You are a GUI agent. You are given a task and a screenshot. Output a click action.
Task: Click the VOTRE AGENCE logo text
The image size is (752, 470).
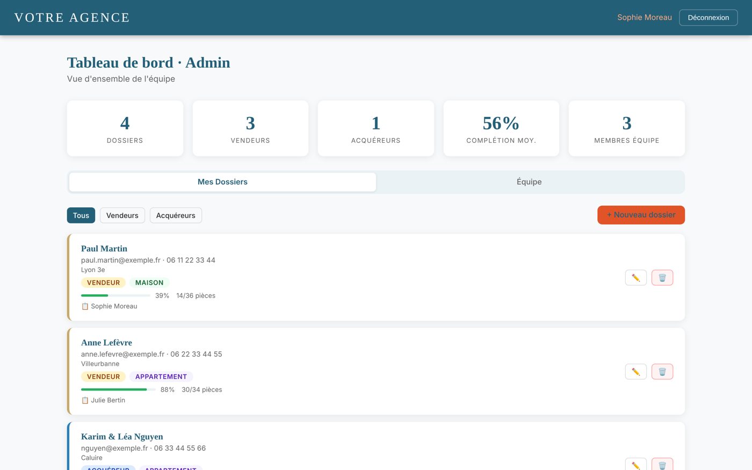coord(72,18)
